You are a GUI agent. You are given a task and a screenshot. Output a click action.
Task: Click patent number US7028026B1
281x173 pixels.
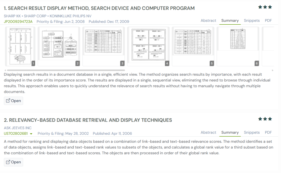click(x=16, y=134)
